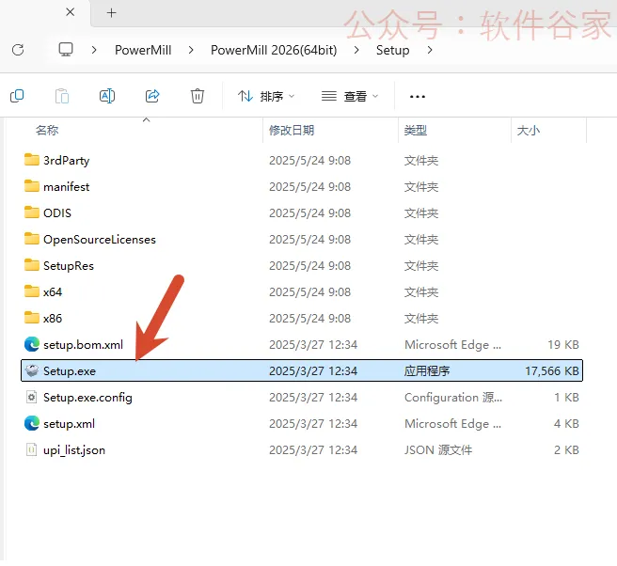Open the more options ellipsis menu
Screen dimensions: 617x566
[x=417, y=96]
